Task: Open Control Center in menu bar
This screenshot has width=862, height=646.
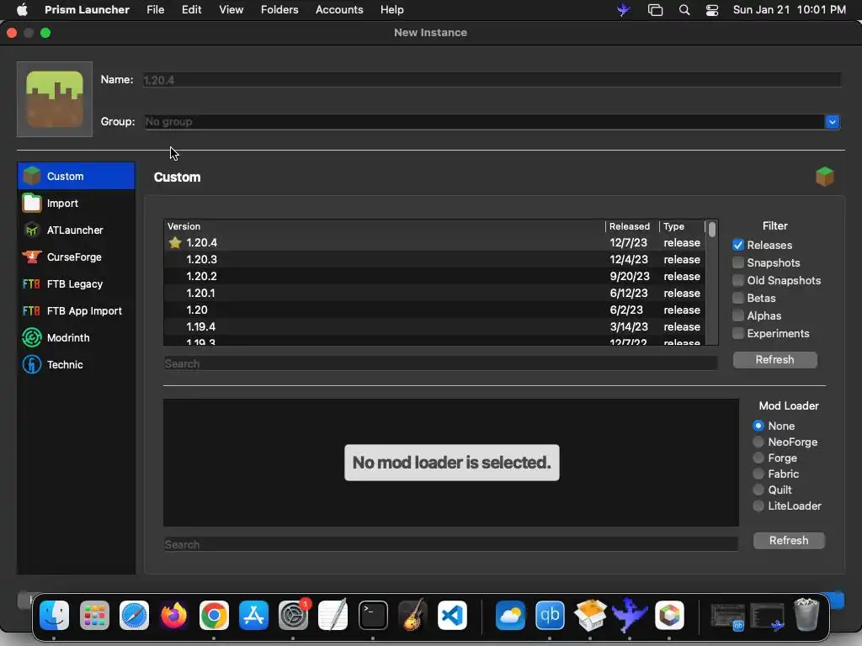Action: click(x=712, y=10)
